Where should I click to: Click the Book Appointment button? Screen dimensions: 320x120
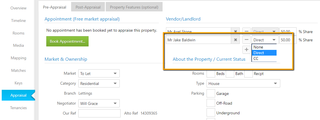(67, 41)
